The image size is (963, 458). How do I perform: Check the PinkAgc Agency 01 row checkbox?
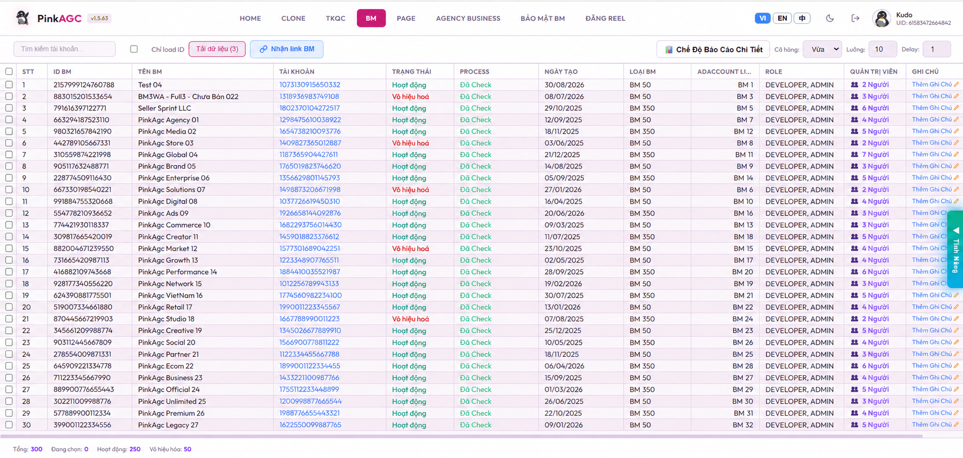(x=9, y=120)
